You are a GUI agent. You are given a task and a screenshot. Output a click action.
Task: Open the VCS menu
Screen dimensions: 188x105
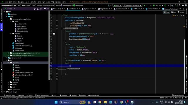click(53, 2)
